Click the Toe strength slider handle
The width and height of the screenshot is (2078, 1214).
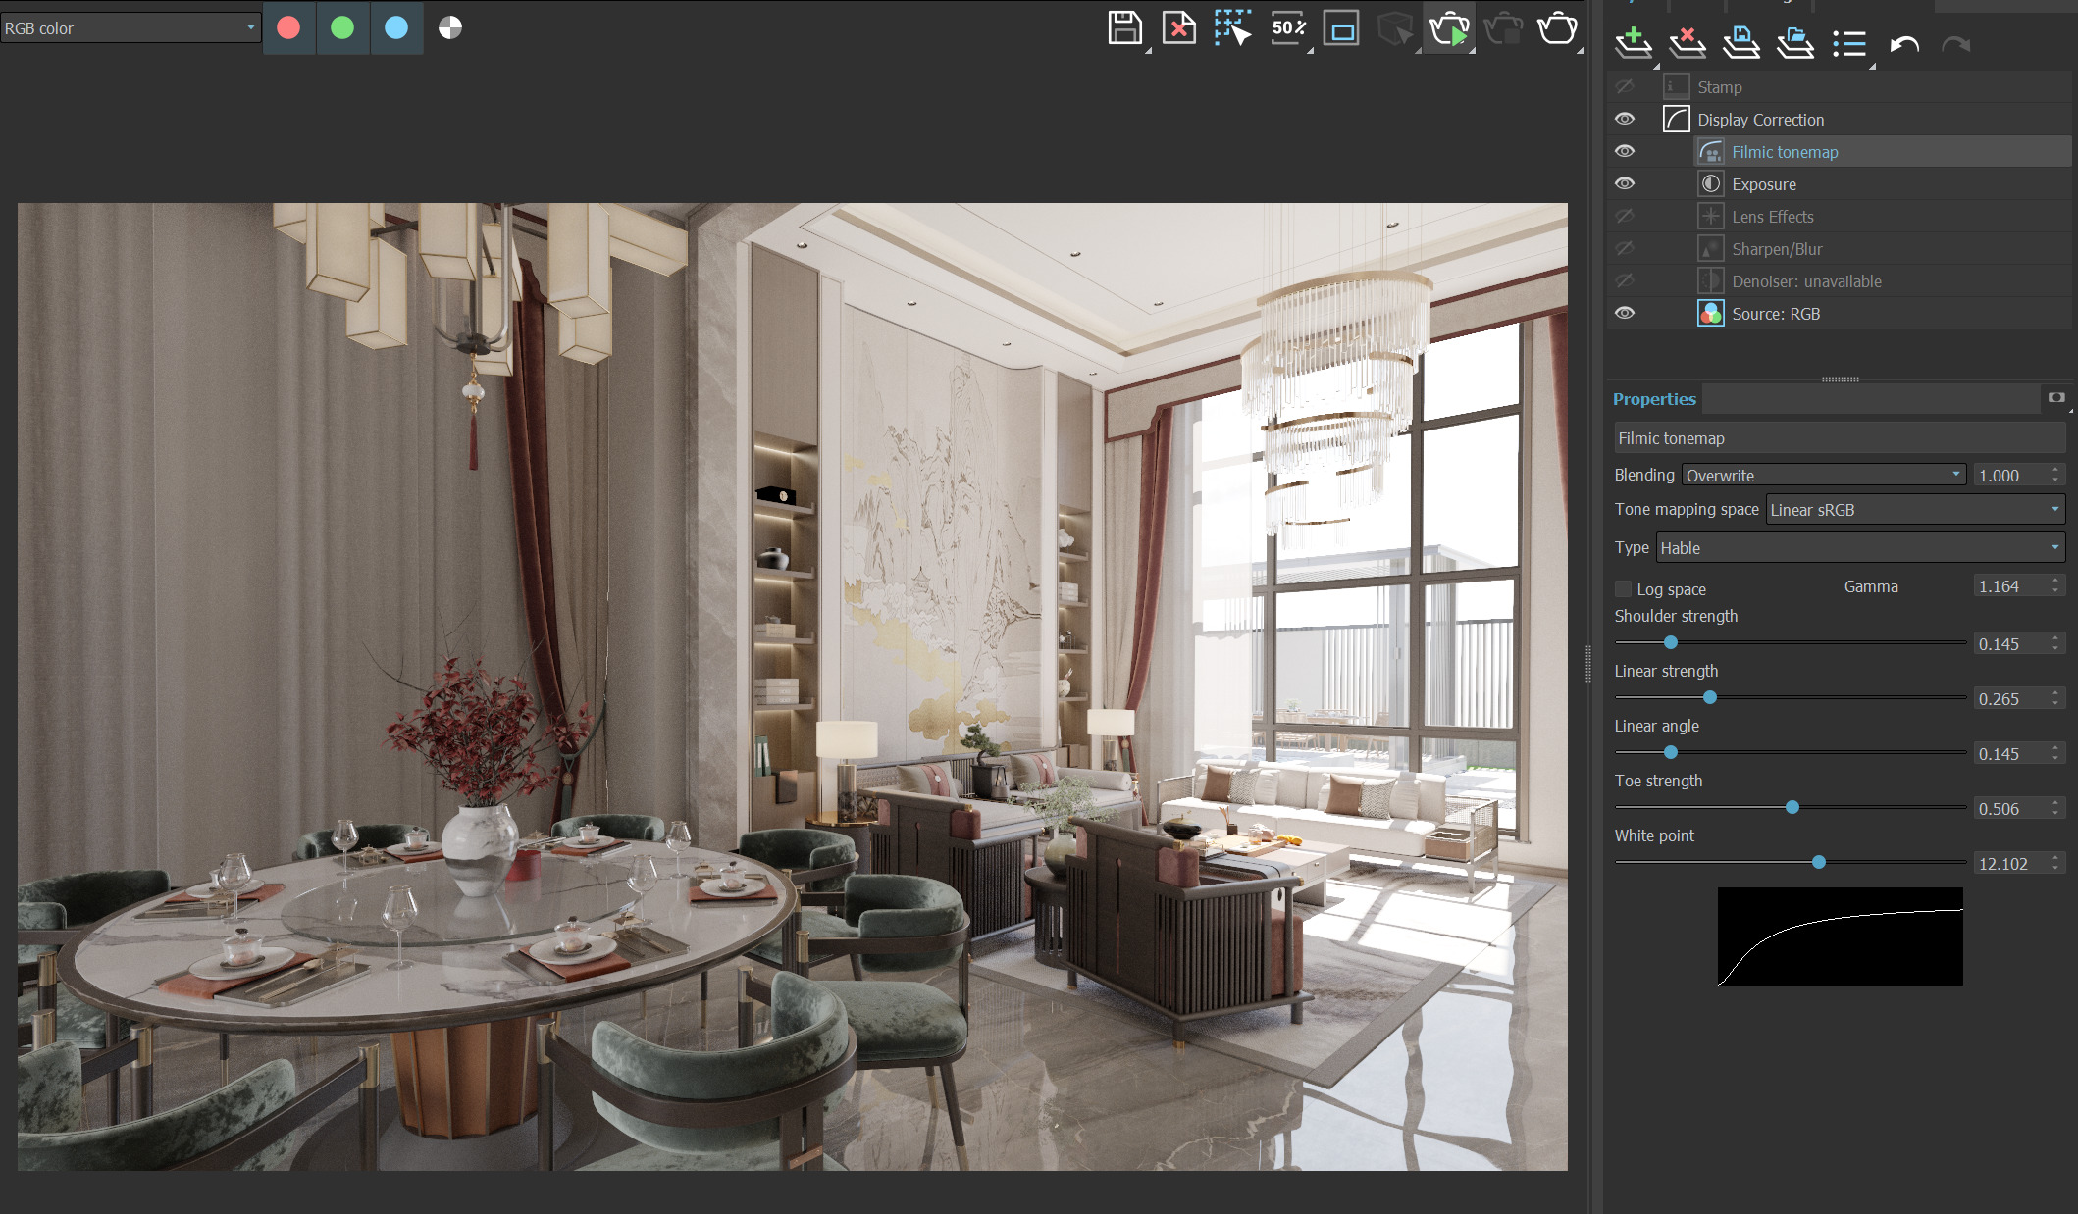[x=1792, y=807]
